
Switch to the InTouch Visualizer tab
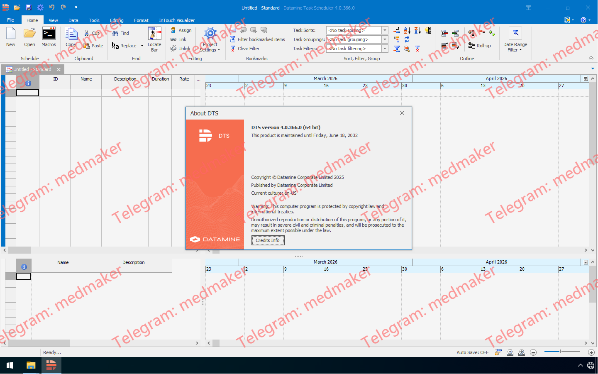177,20
